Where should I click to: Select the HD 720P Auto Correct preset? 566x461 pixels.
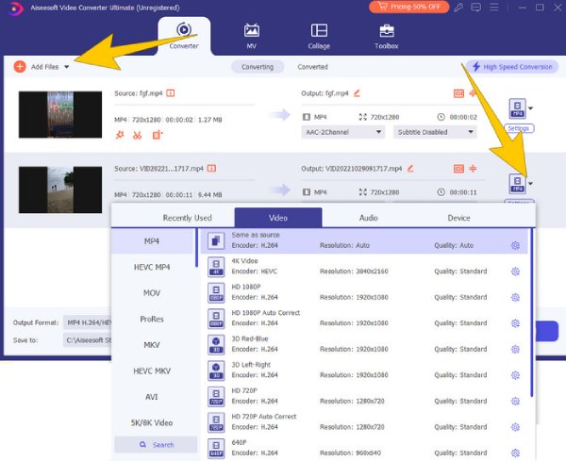[364, 422]
